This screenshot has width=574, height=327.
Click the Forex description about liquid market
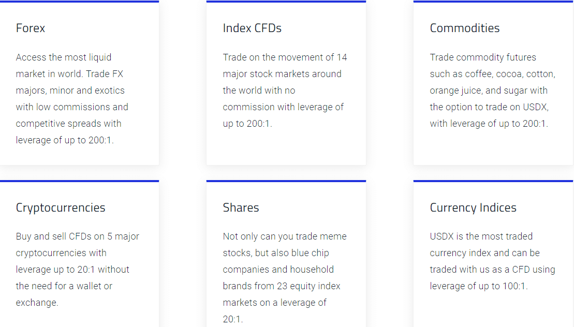(72, 99)
